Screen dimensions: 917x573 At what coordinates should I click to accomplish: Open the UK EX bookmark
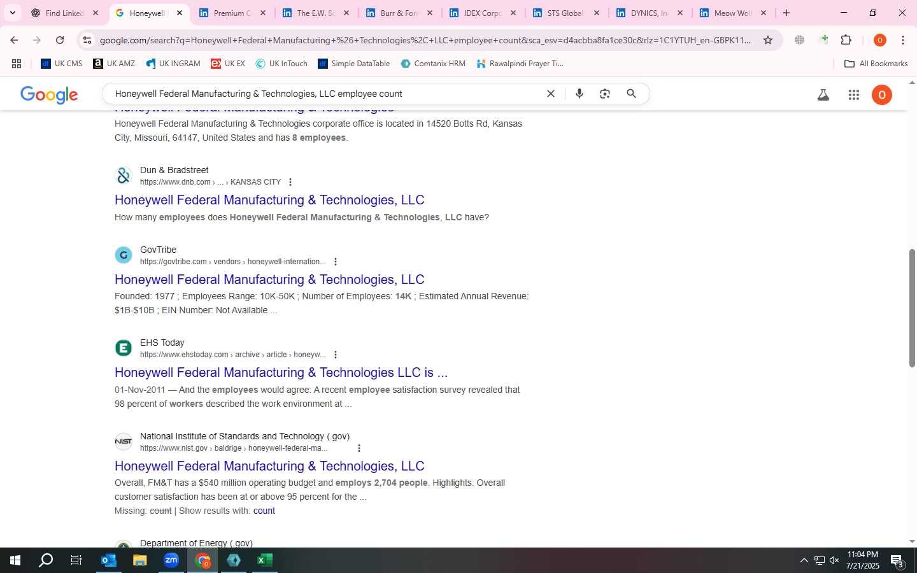click(228, 64)
